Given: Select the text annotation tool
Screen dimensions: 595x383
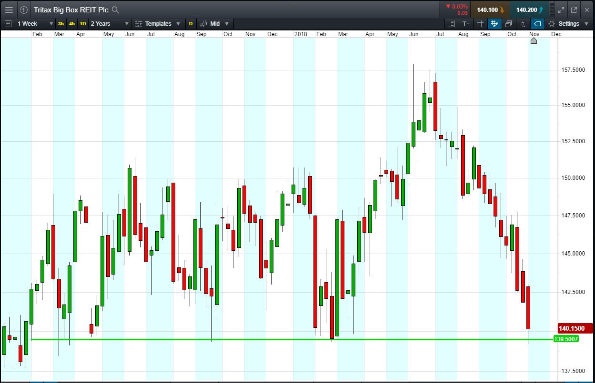Looking at the screenshot, I should (x=466, y=23).
